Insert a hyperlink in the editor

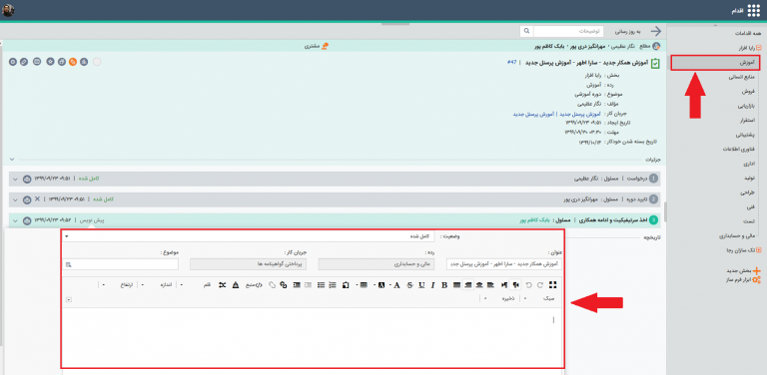284,285
